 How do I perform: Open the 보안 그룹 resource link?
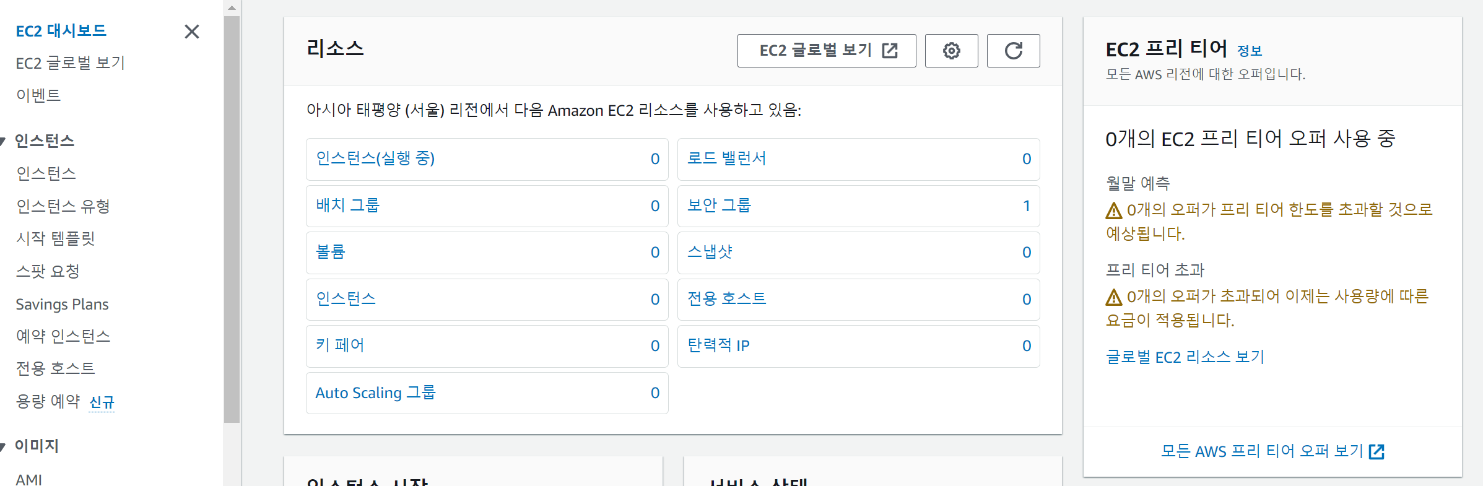719,206
